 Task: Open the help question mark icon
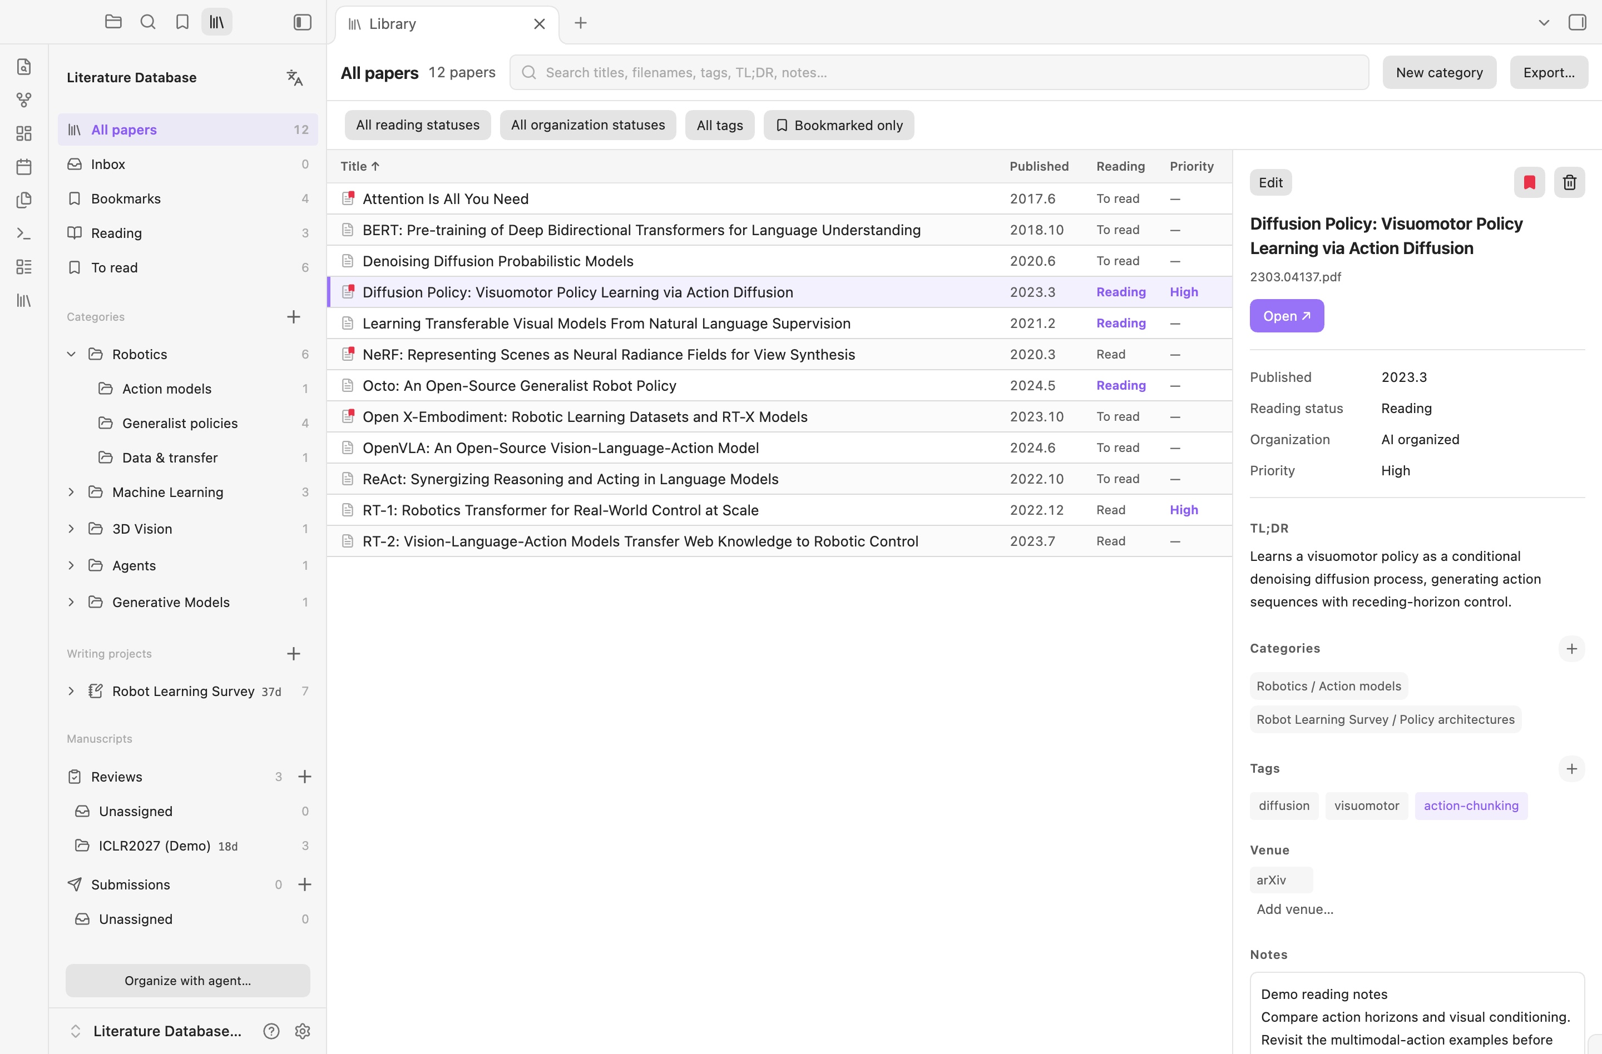(271, 1031)
